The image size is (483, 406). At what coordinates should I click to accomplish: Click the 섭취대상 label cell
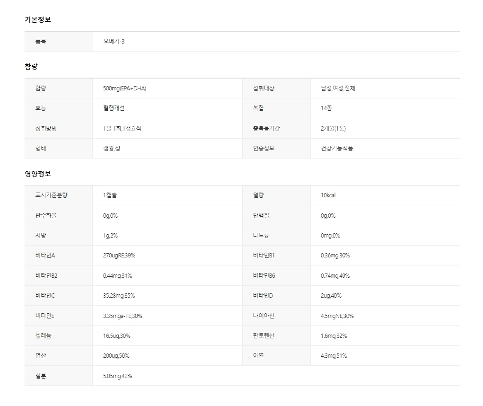[x=263, y=88]
